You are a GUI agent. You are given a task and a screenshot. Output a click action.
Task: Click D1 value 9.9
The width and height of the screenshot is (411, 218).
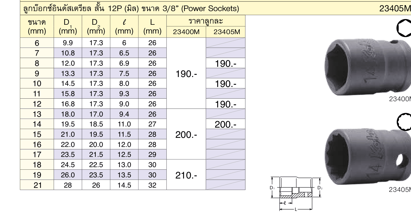(68, 43)
